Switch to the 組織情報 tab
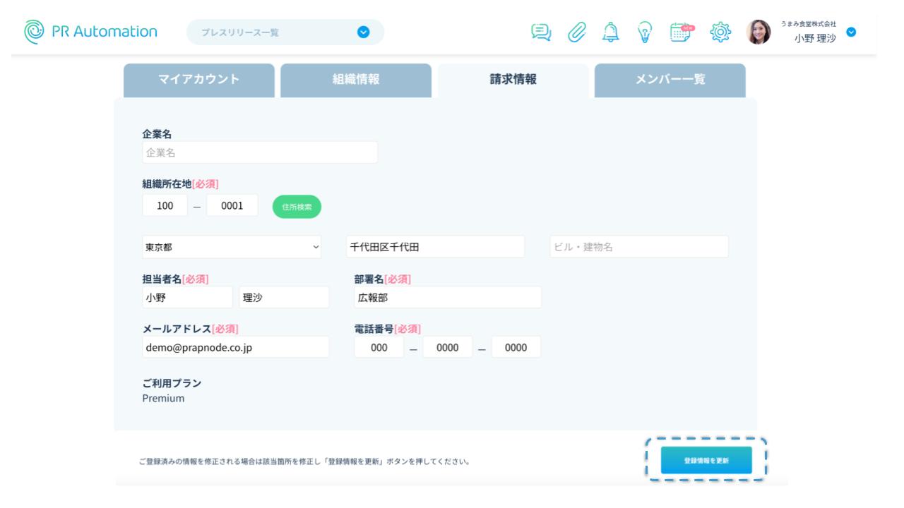 (x=356, y=80)
